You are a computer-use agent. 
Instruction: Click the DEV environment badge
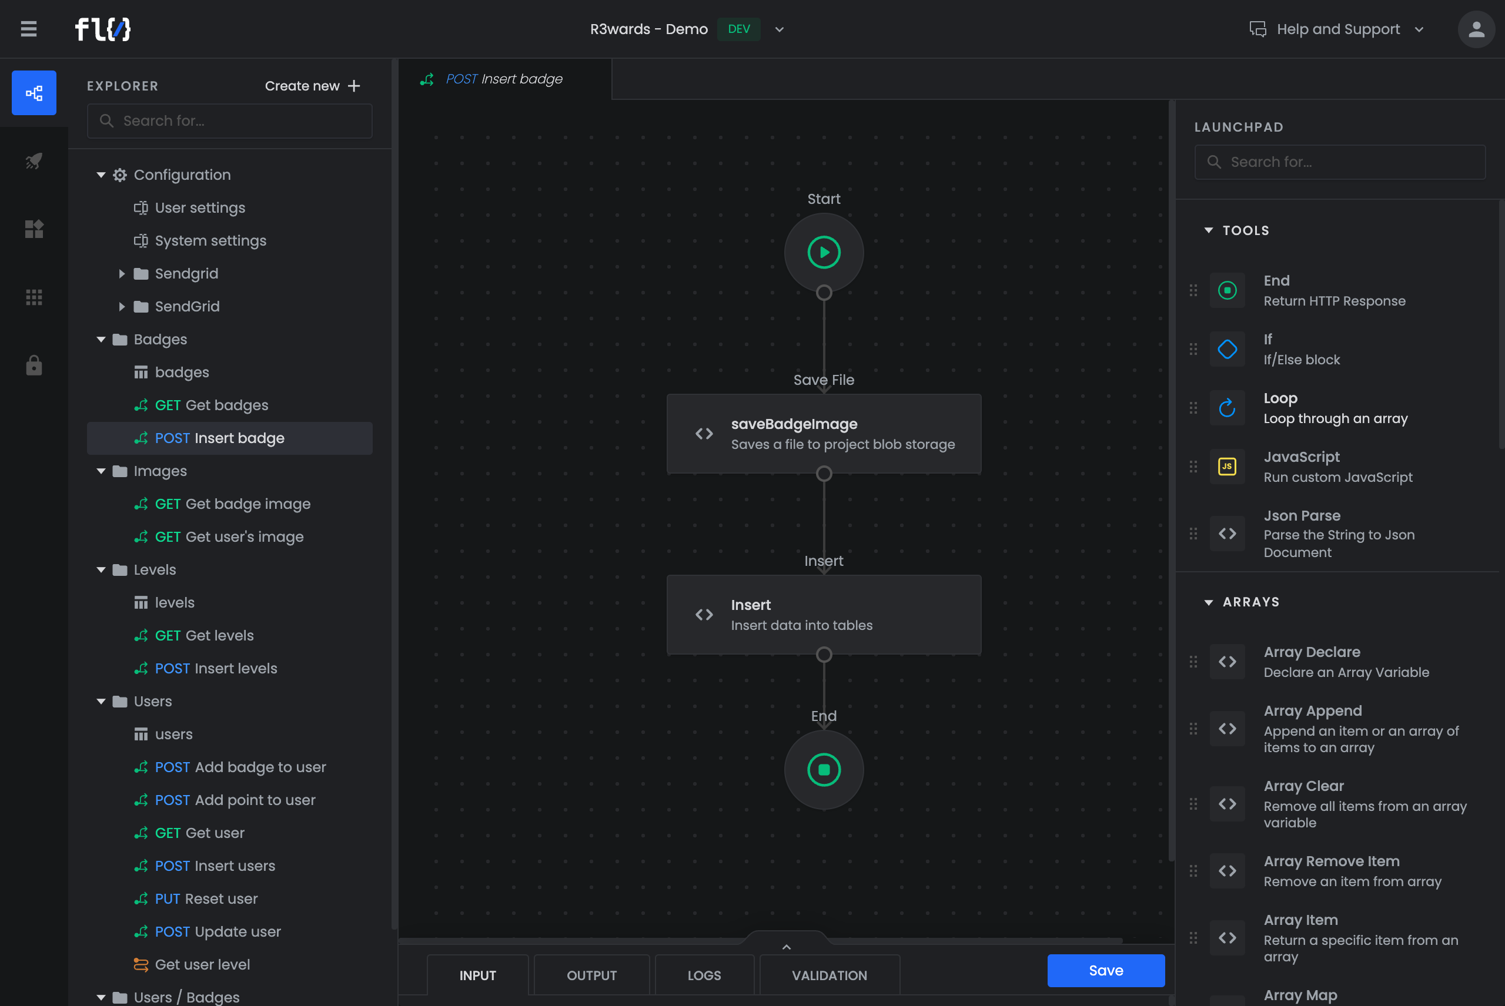tap(739, 29)
